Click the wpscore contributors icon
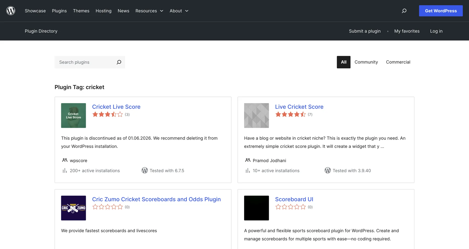Image resolution: width=469 pixels, height=249 pixels. 65,160
